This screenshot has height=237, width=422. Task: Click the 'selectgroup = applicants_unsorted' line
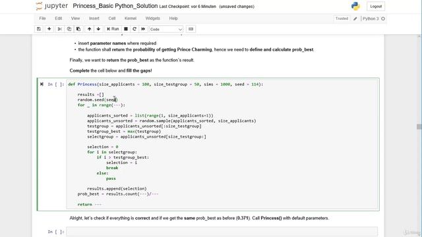pos(146,137)
